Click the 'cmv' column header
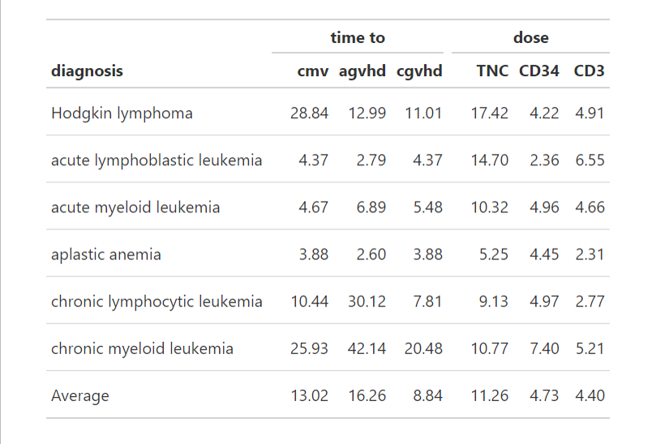652x444 pixels. 312,71
